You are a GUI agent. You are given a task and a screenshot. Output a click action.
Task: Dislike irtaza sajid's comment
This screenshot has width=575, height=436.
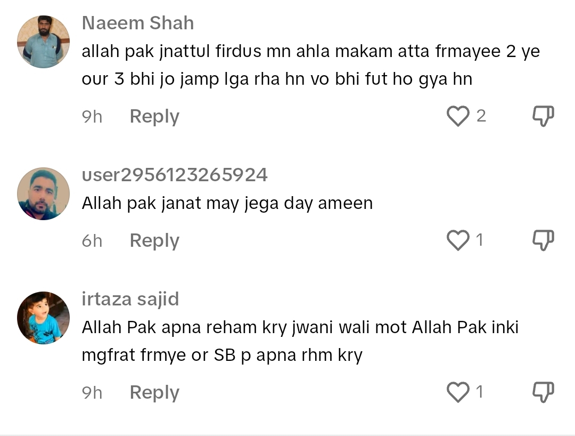543,392
